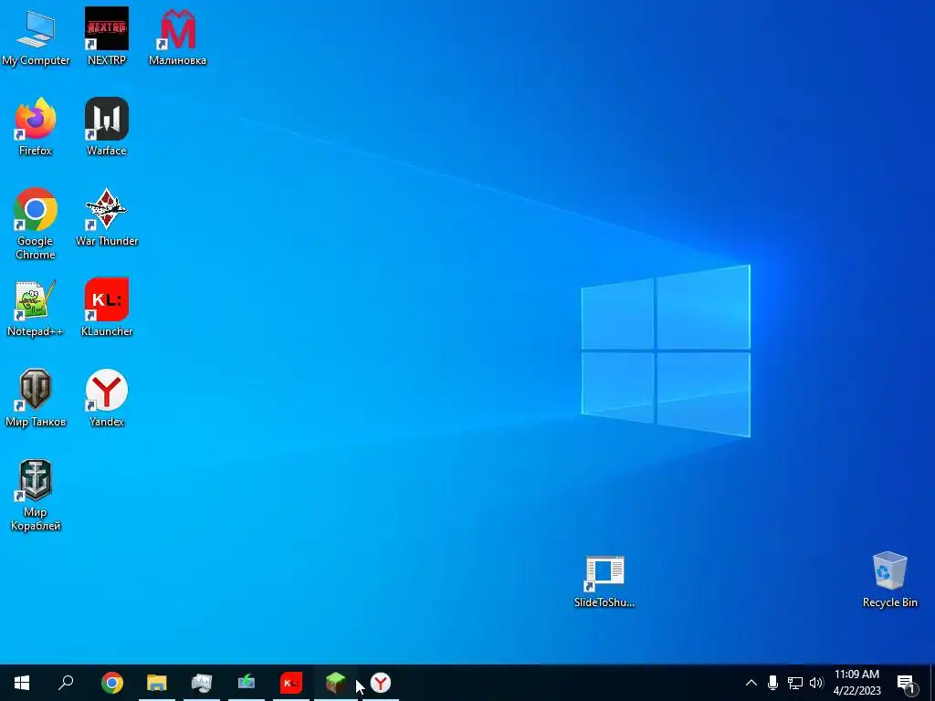935x701 pixels.
Task: Open the Action Center notifications icon
Action: coord(907,683)
